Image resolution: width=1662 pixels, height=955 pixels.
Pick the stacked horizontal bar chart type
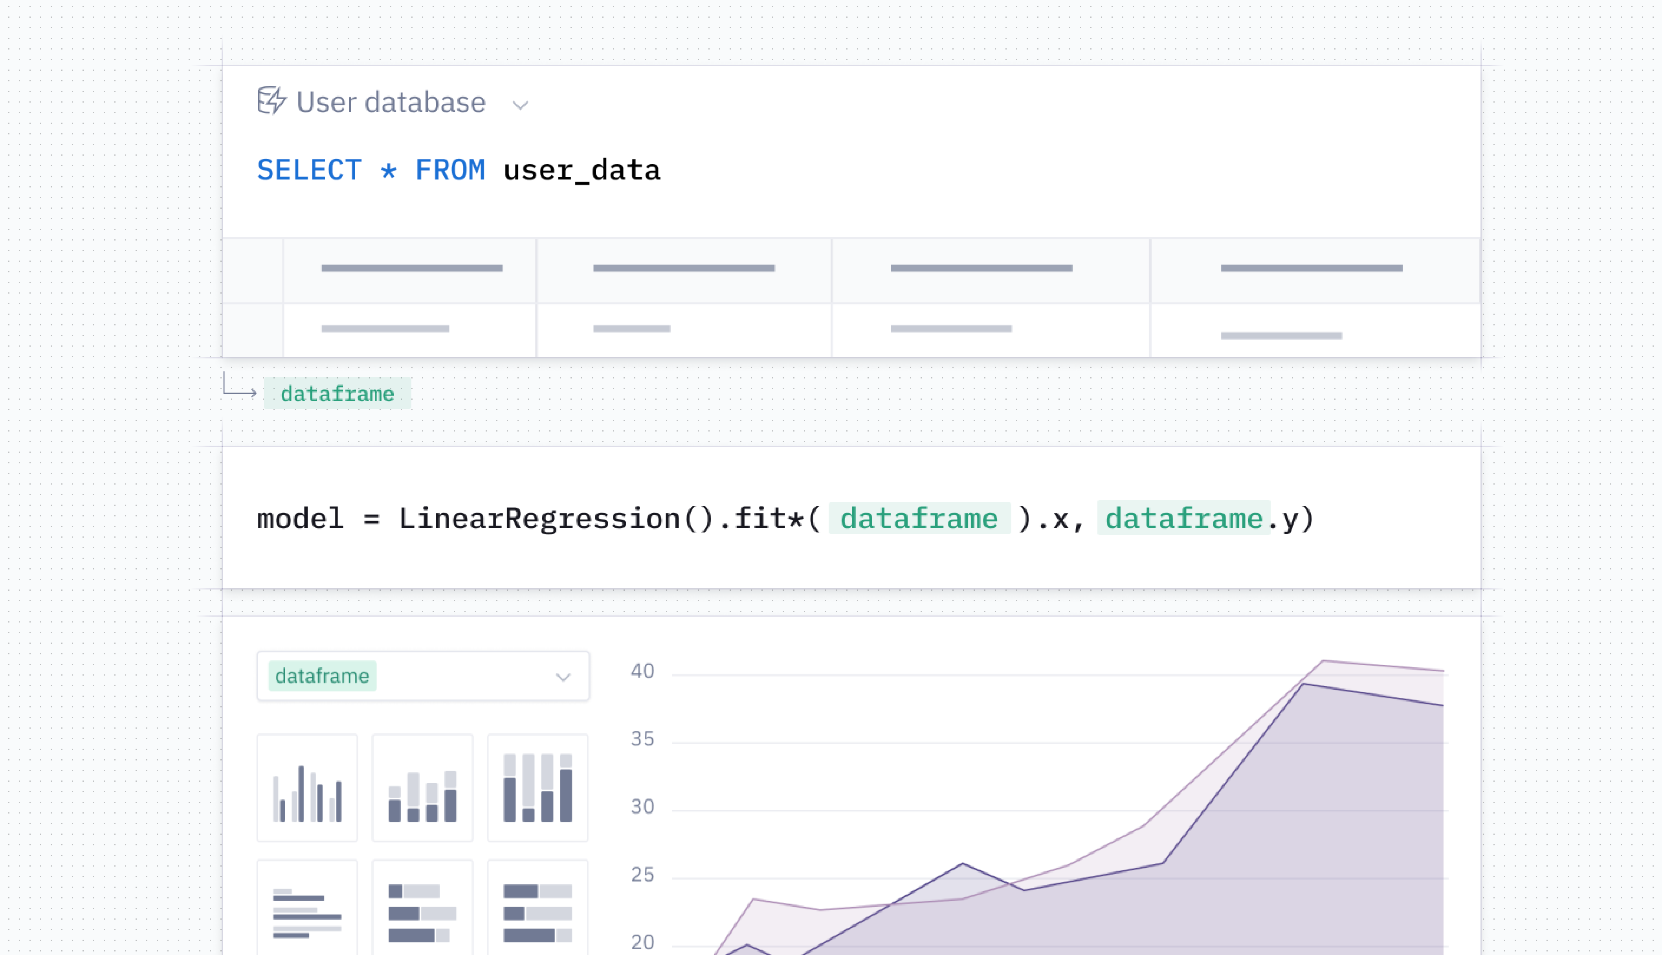coord(422,912)
